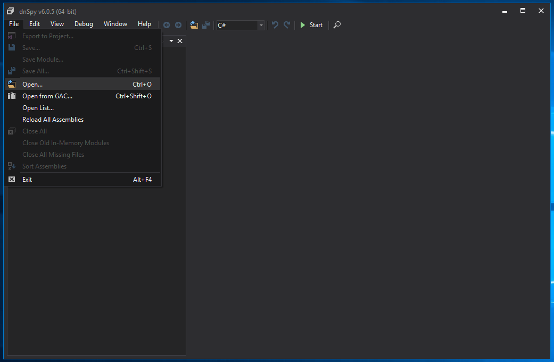Click the Save All toolbar icon

pos(206,25)
